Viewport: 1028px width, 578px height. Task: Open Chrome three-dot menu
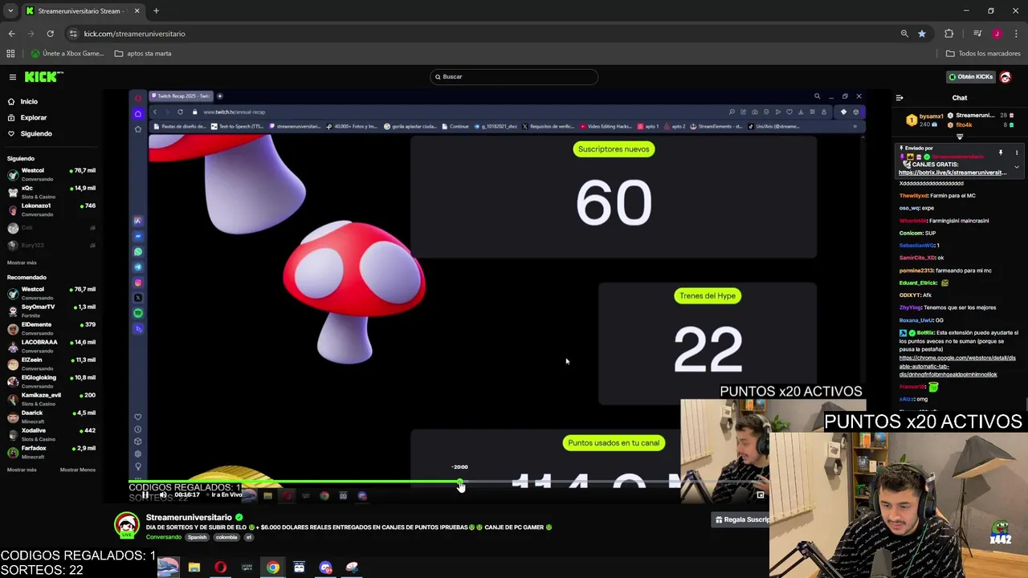coord(1017,34)
